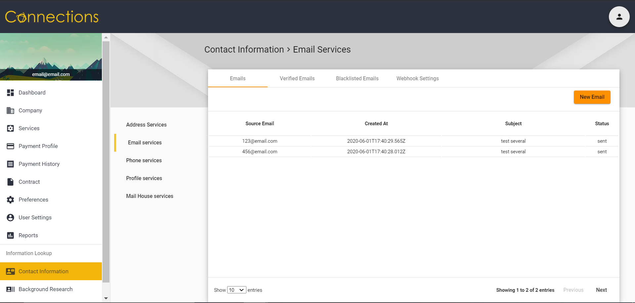Screen dimensions: 635x303
Task: Sort by Source Email column
Action: [260, 124]
